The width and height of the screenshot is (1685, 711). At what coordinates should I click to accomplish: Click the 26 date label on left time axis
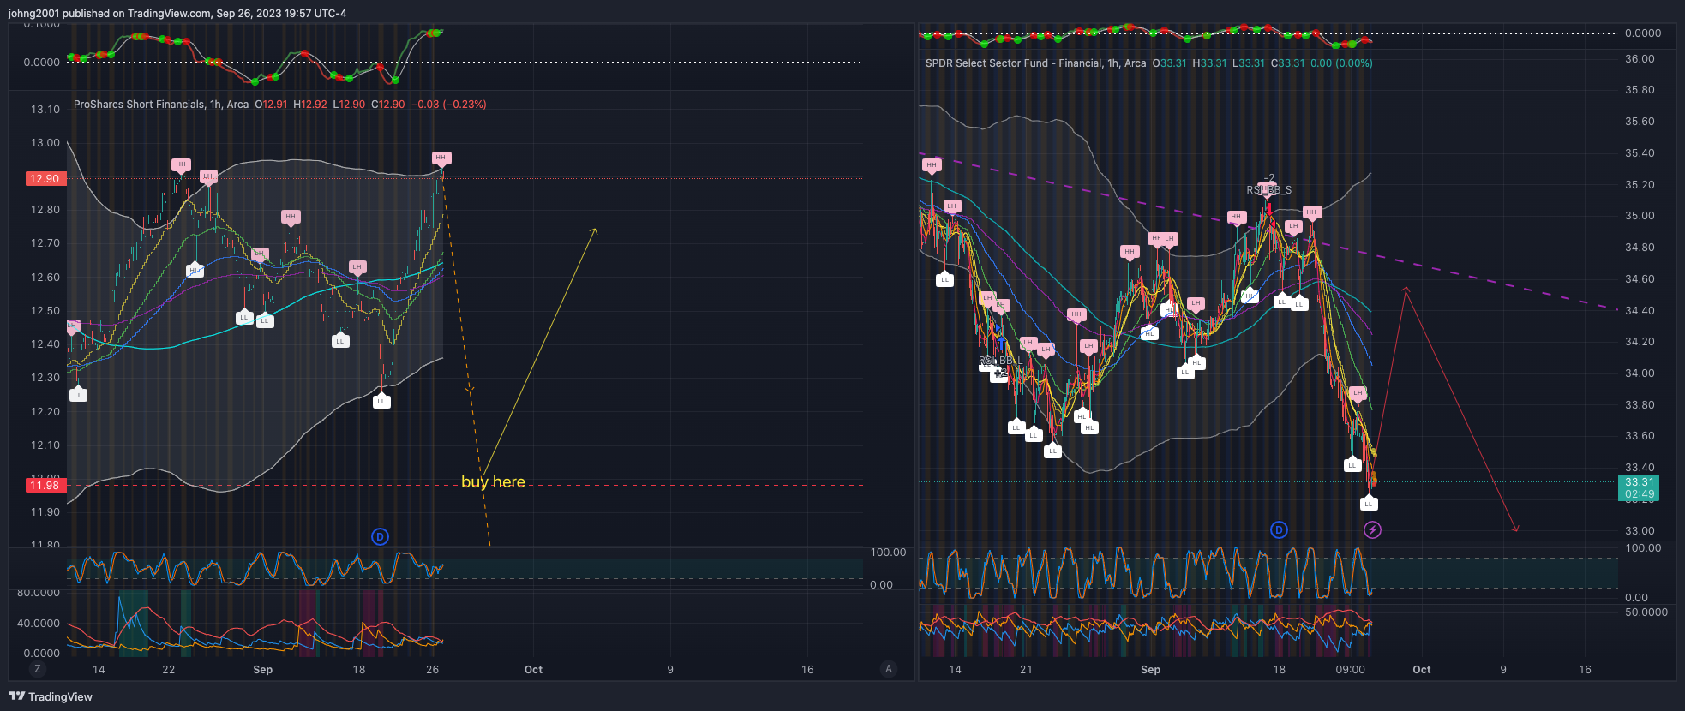coord(433,670)
